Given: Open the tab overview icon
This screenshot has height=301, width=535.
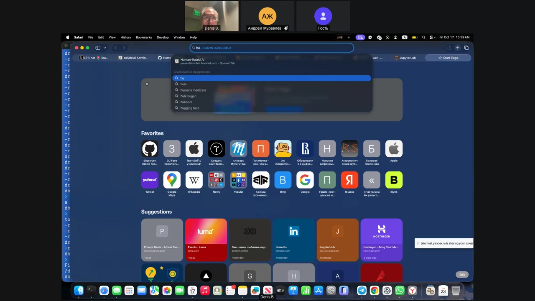Looking at the screenshot, I should tap(466, 48).
